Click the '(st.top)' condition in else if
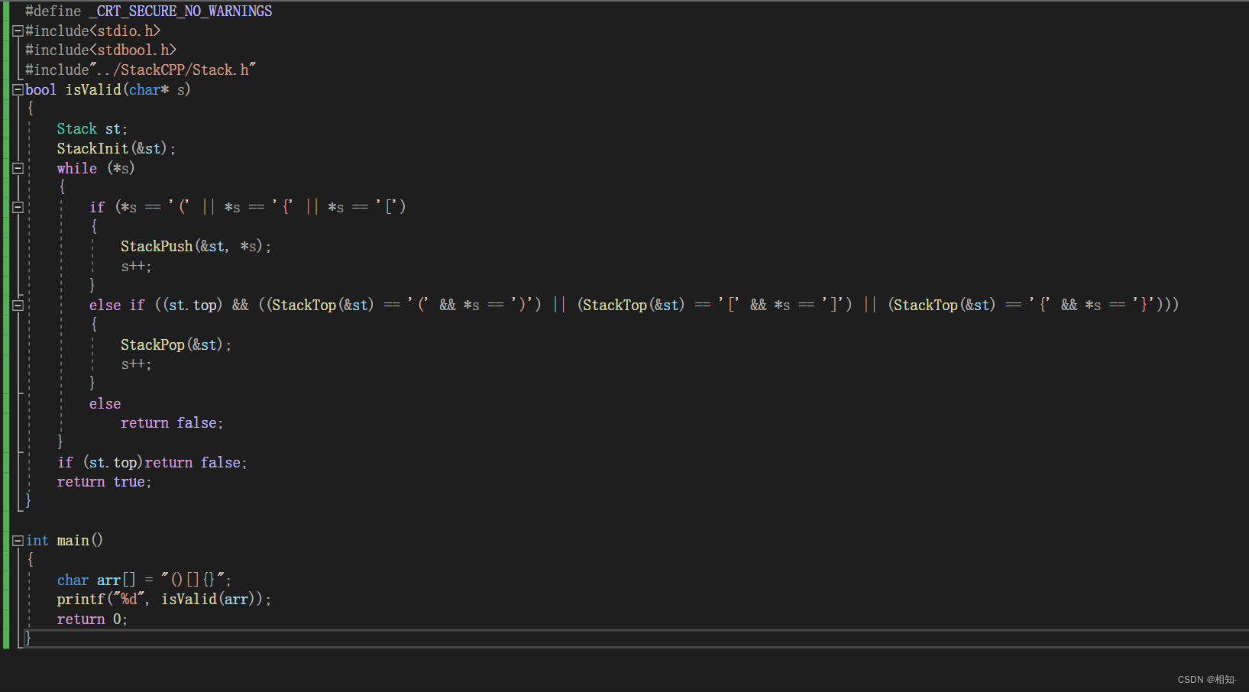This screenshot has height=692, width=1249. (x=192, y=305)
